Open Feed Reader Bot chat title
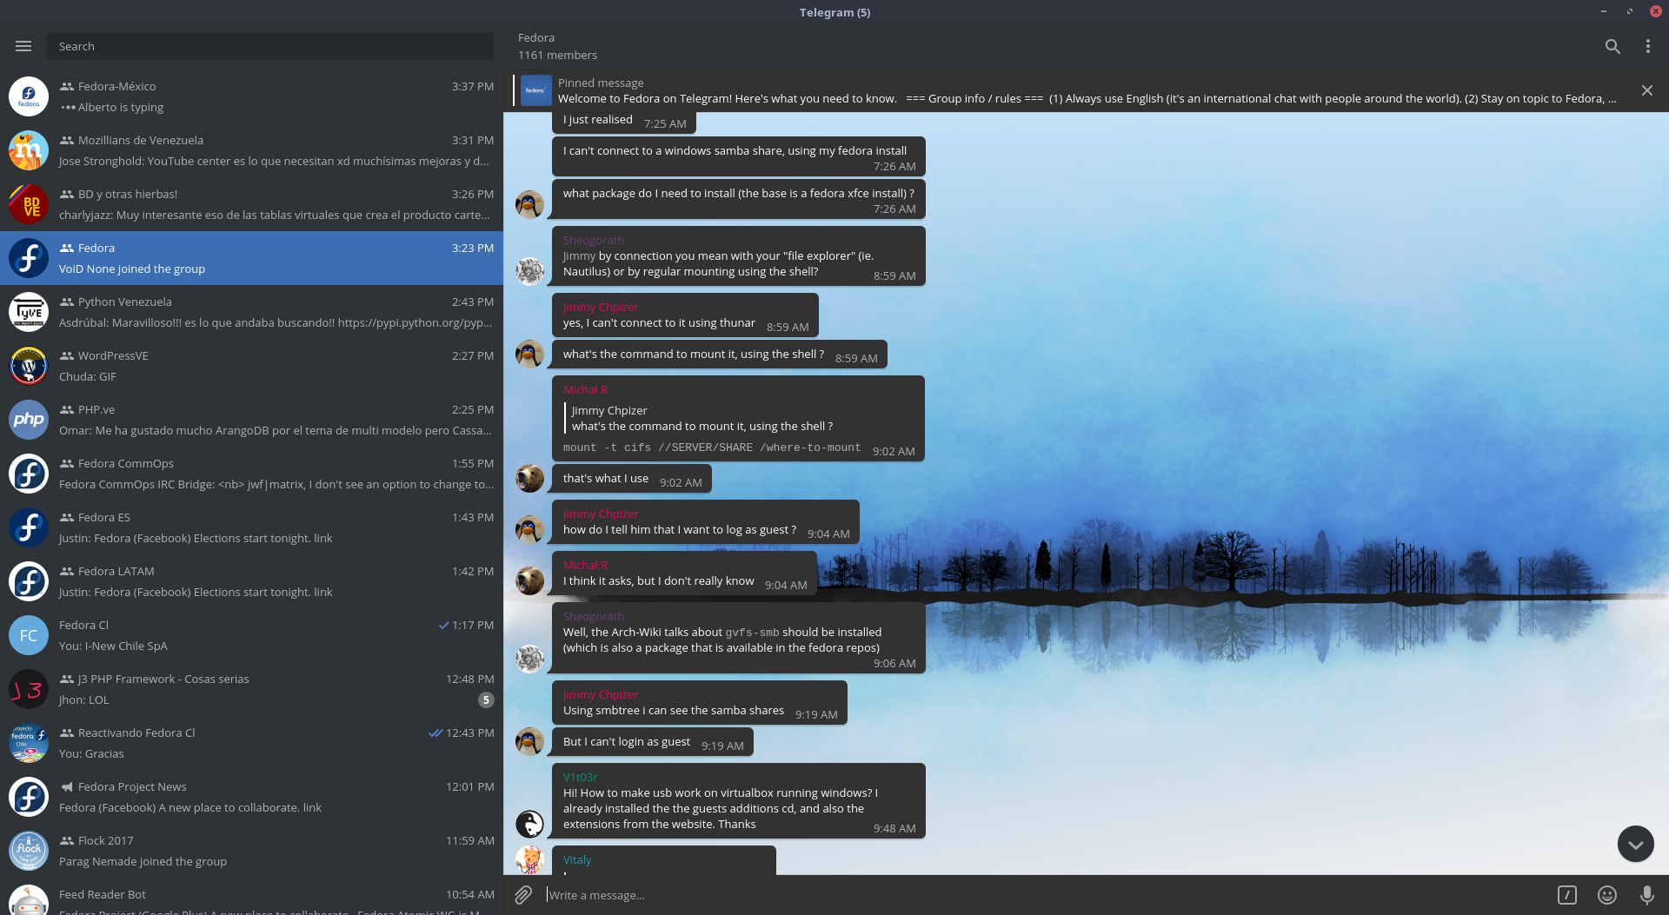Screen dimensions: 1669x915 pyautogui.click(x=103, y=894)
